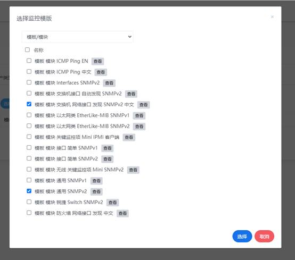Screen dimensions: 295x260
Task: Check the ICMP Ping 中文 template checkbox
Action: 29,72
